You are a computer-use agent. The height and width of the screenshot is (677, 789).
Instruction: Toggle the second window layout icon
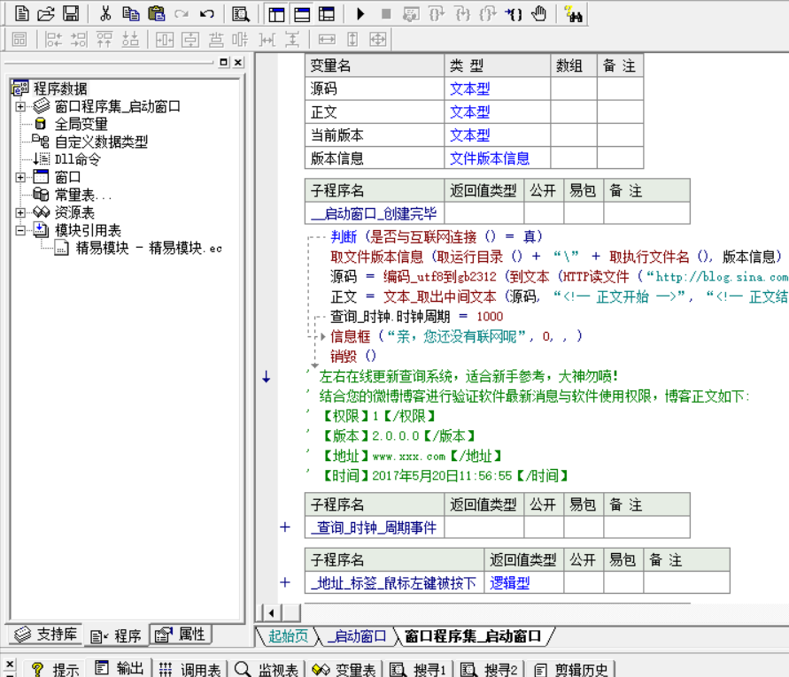coord(302,14)
